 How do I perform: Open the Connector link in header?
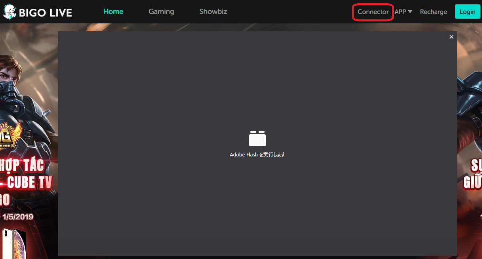(x=373, y=12)
